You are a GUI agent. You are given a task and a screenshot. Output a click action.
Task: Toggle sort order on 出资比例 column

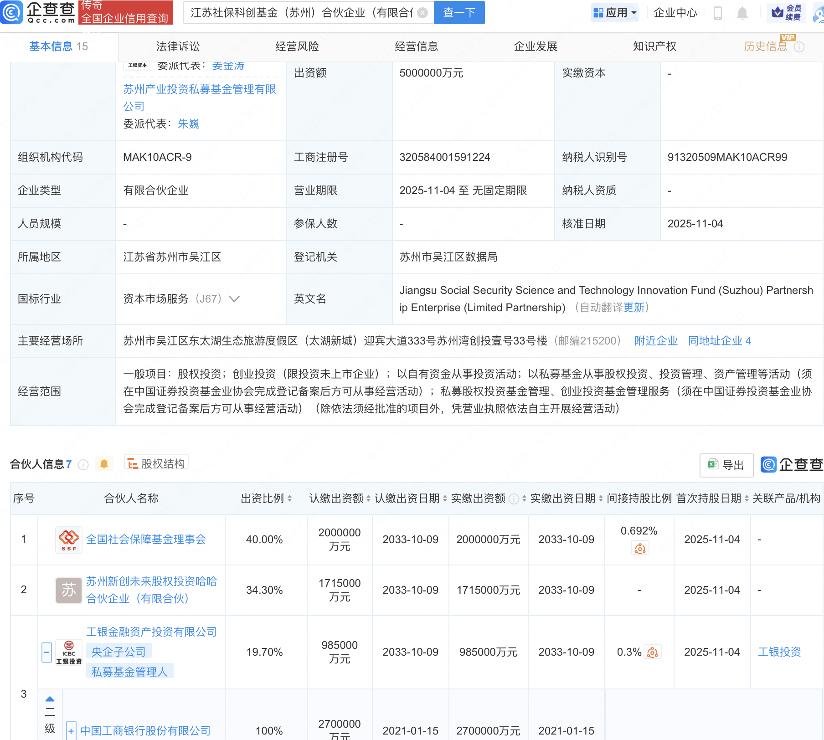290,499
